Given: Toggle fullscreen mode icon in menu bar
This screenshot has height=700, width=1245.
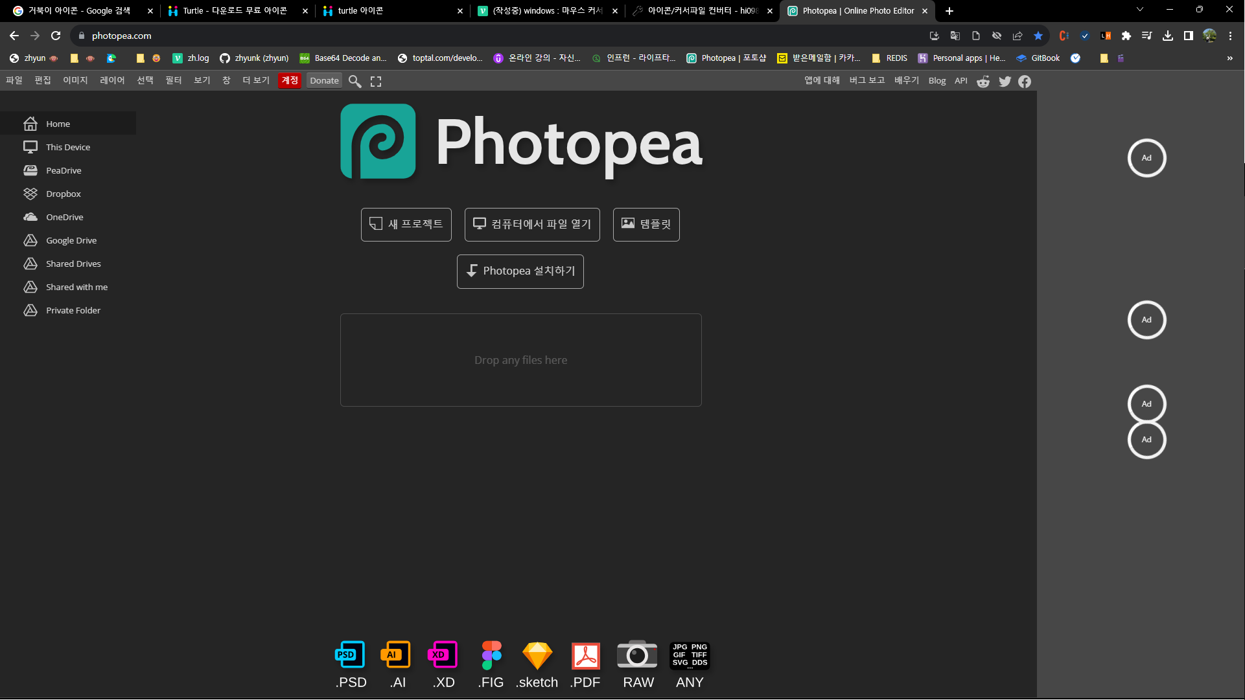Looking at the screenshot, I should [376, 81].
